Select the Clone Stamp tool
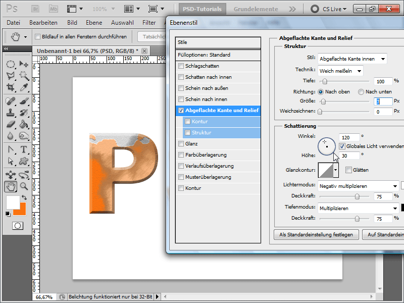 click(x=10, y=113)
